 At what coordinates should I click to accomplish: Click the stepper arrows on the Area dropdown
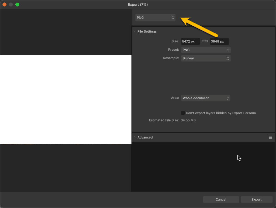(x=228, y=98)
